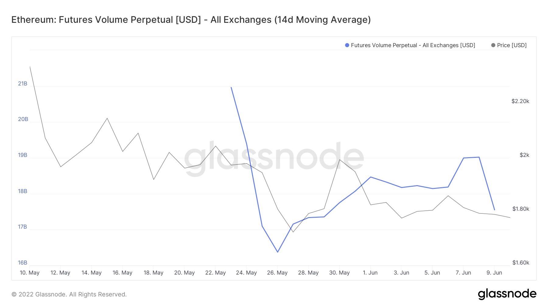
Task: Click the $2k price axis label
Action: (524, 155)
